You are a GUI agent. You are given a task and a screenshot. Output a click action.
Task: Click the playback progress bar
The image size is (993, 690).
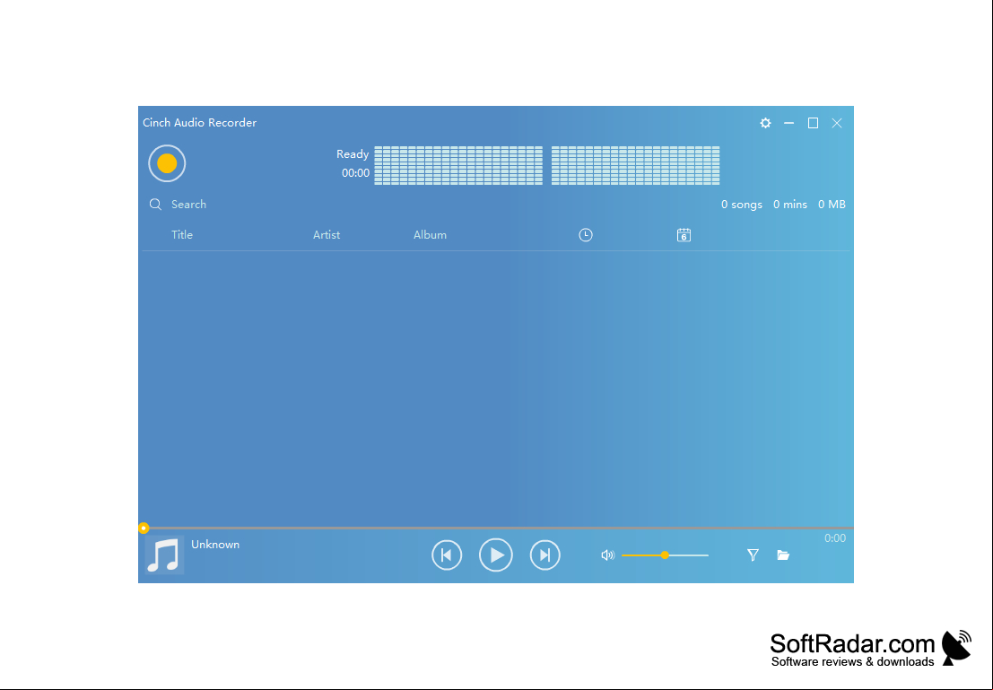tap(496, 528)
